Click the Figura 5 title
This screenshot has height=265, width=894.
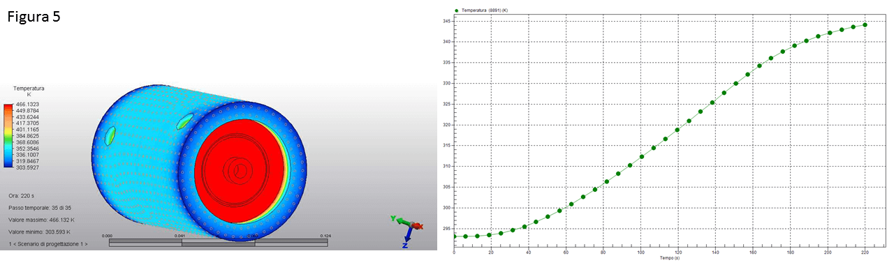(34, 17)
